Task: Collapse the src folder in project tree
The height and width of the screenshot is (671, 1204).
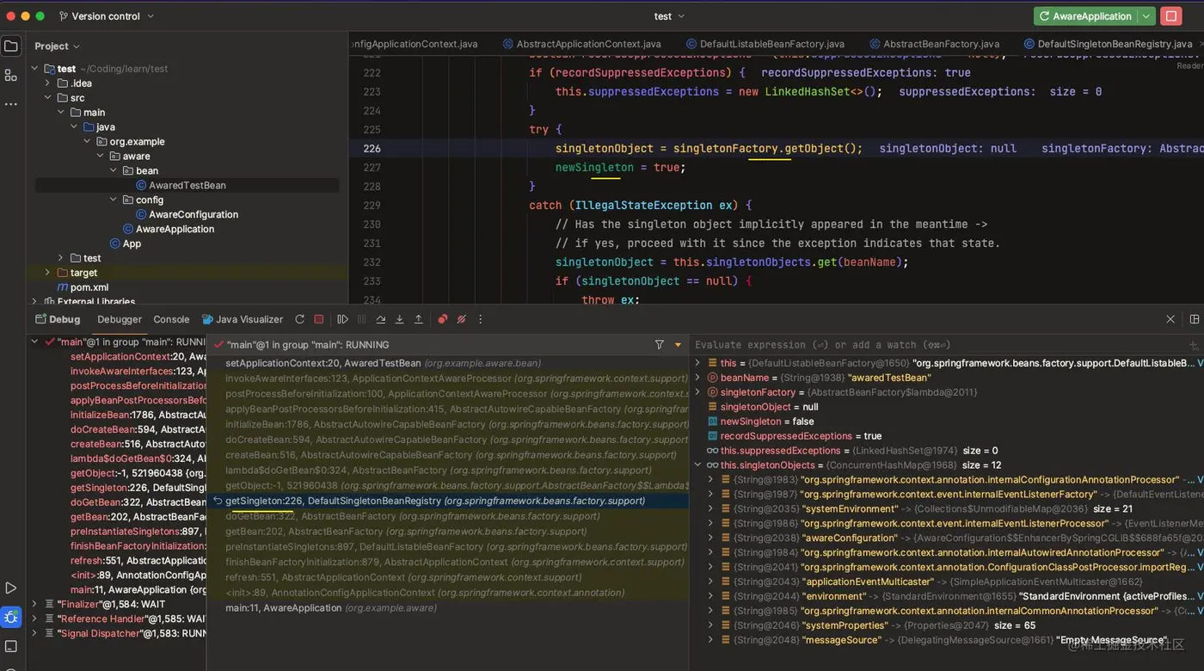Action: click(x=49, y=98)
